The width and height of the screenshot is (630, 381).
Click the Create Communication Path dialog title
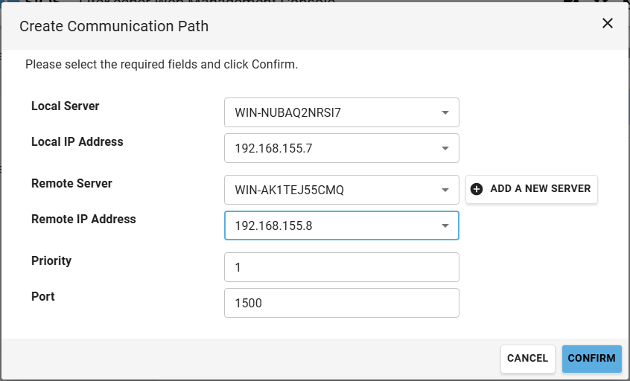(114, 26)
